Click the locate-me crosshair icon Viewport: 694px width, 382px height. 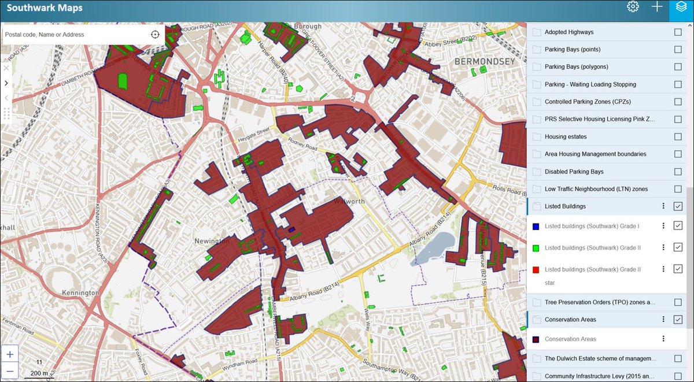tap(155, 35)
